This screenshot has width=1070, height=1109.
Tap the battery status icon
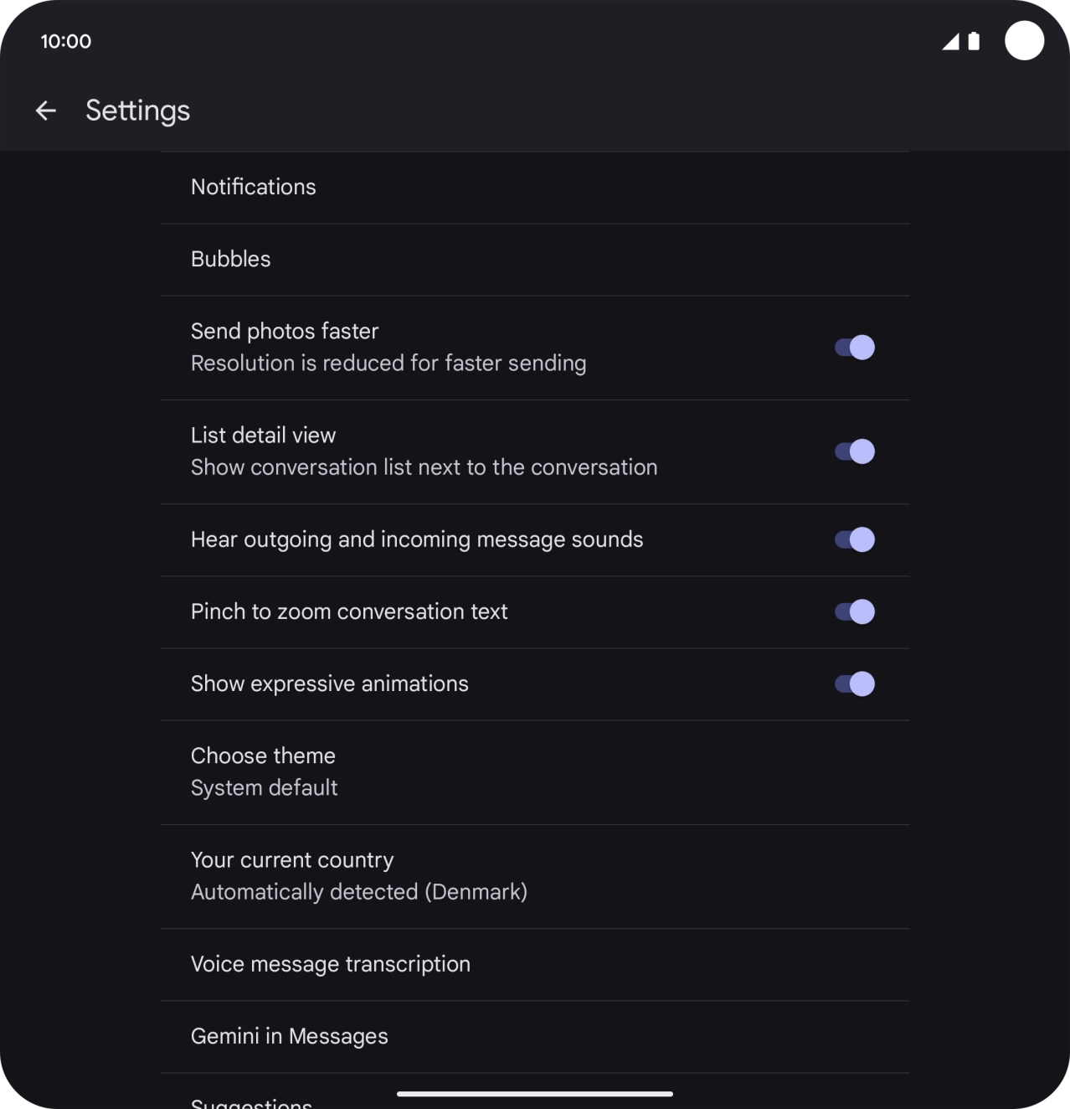coord(974,41)
